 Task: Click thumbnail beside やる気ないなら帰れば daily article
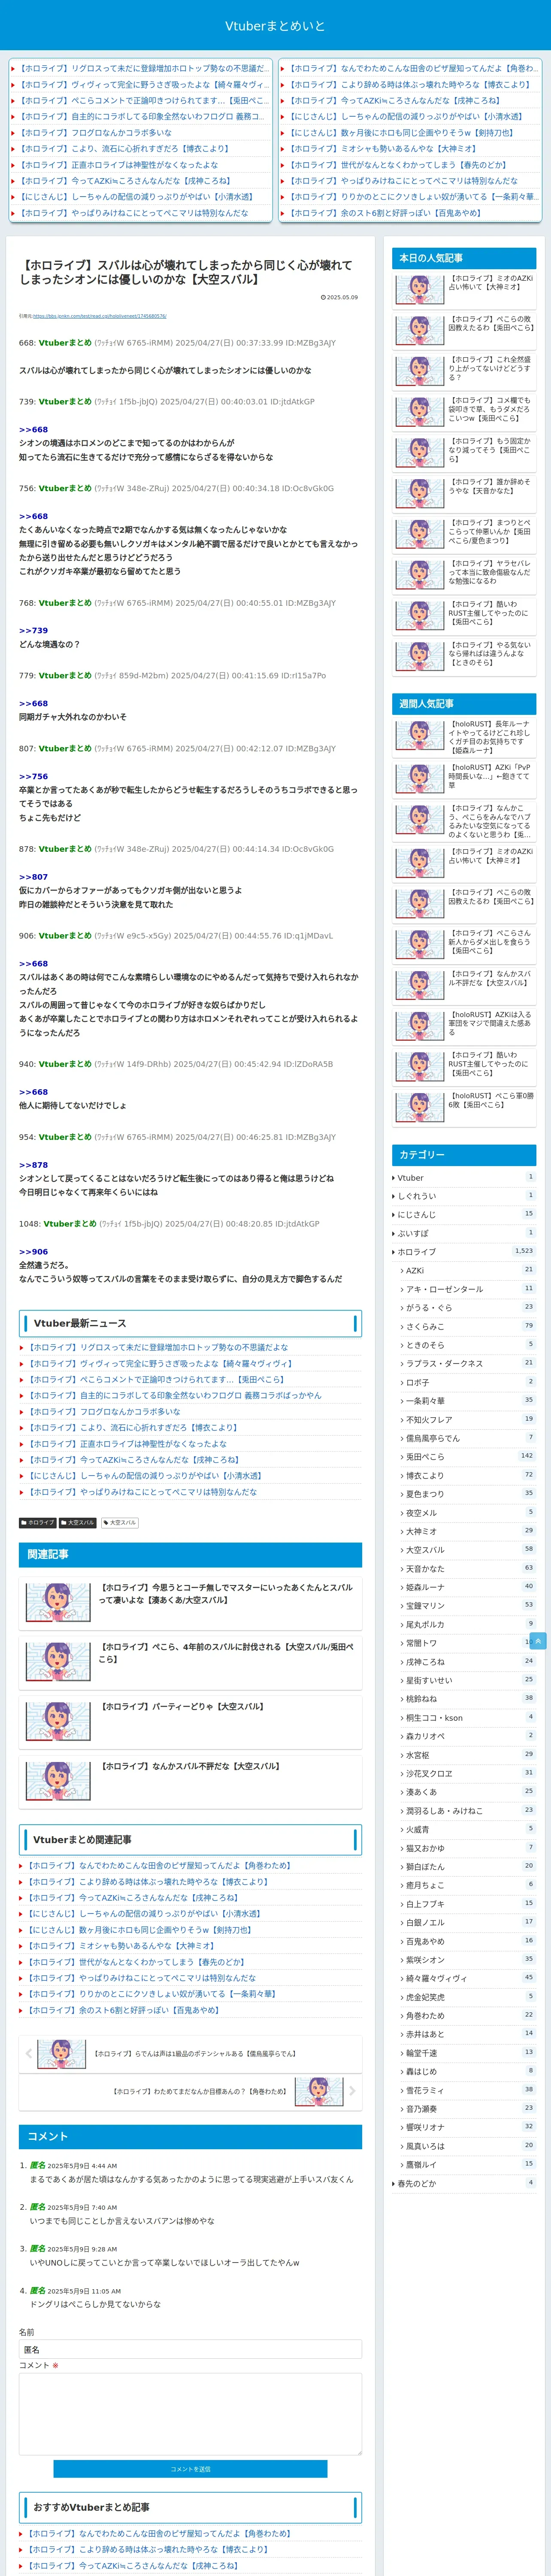tap(420, 656)
